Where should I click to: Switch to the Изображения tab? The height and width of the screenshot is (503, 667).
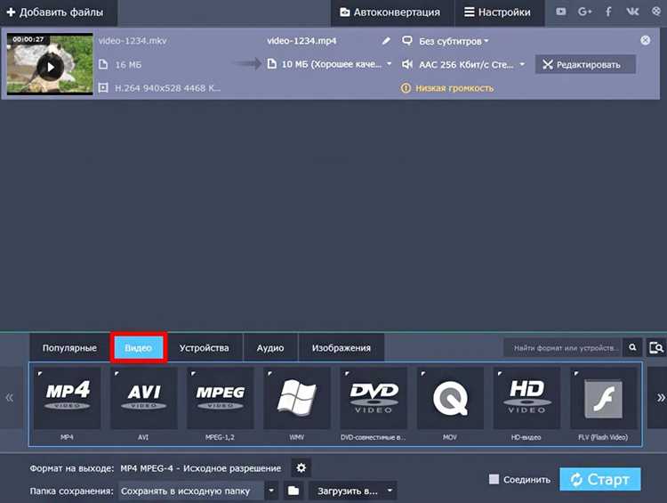tap(342, 348)
